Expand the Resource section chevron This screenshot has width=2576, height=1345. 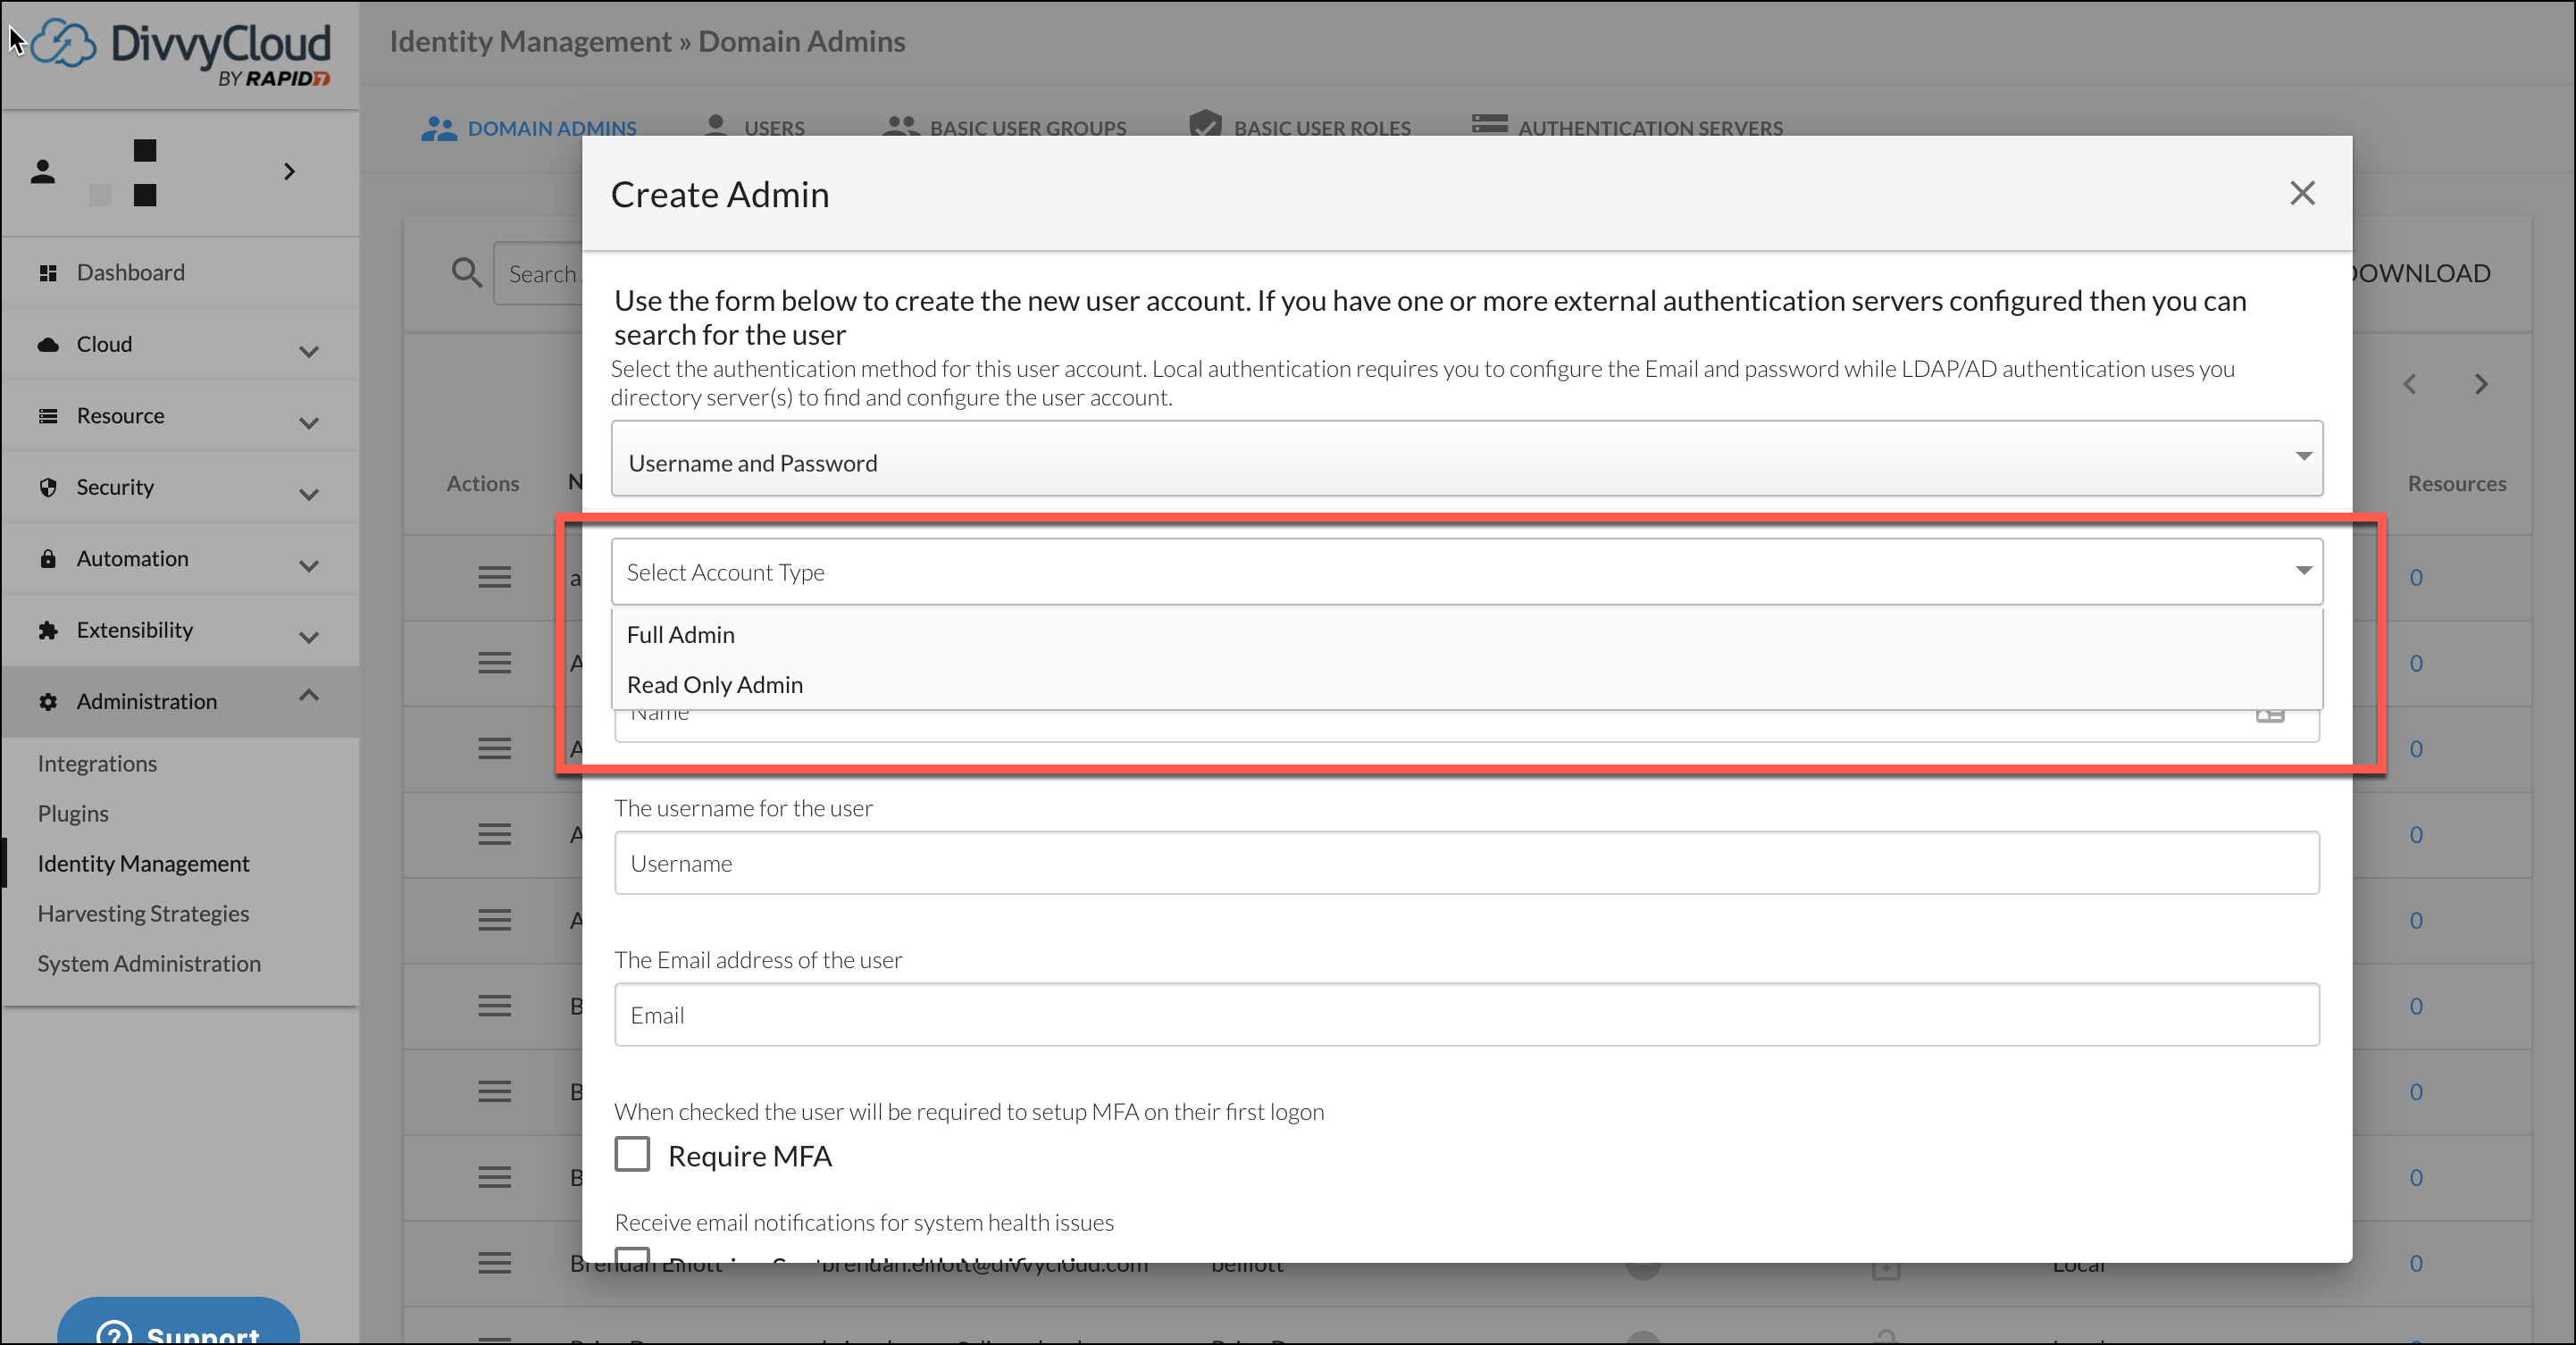309,423
